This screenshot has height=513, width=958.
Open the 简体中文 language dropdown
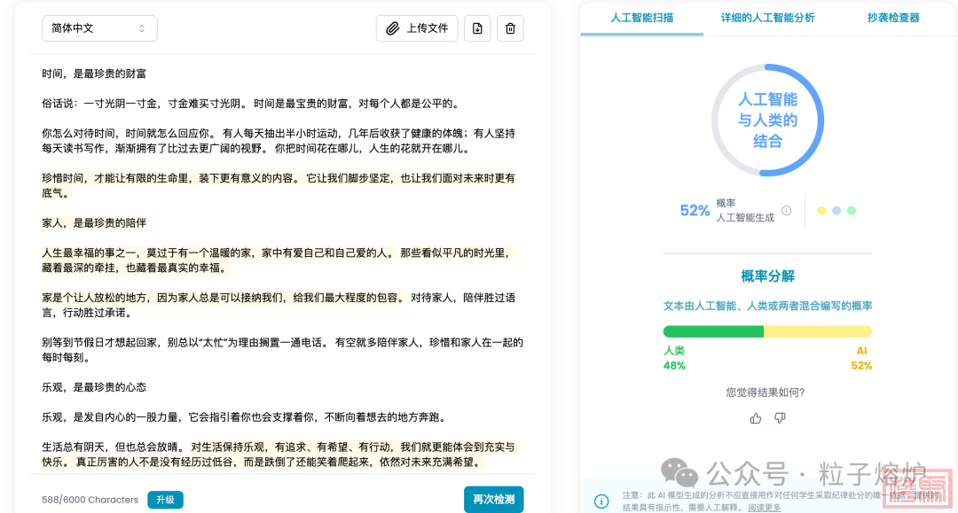point(99,28)
